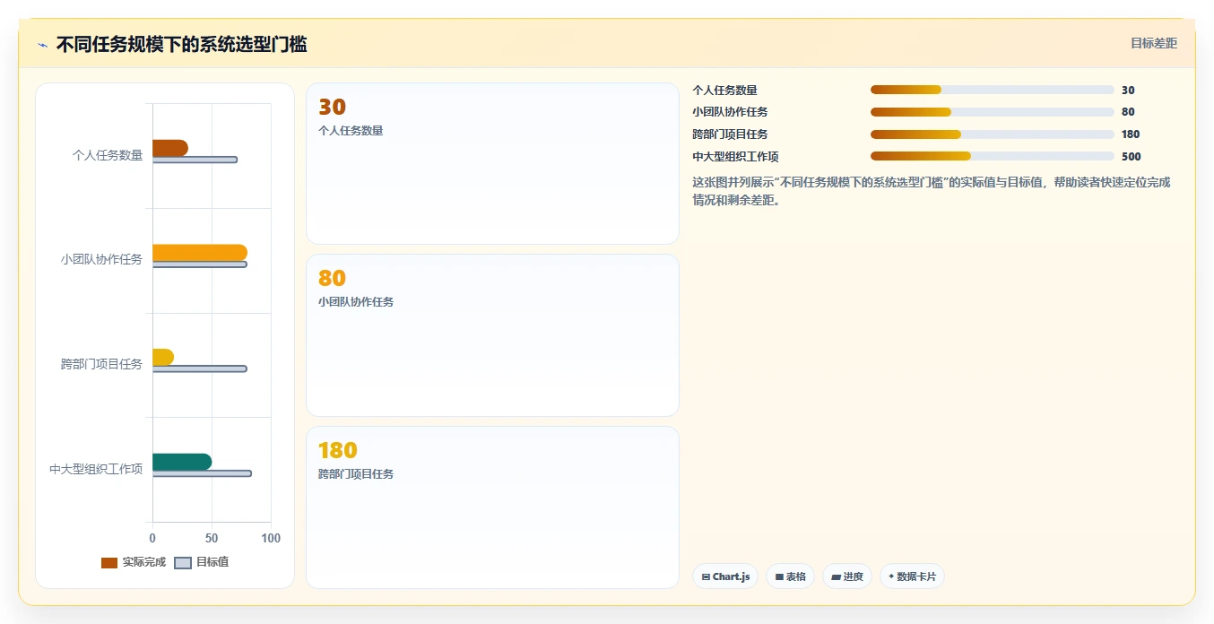
Task: Click the chart y-axis label 个人任务数量
Action: click(x=107, y=155)
